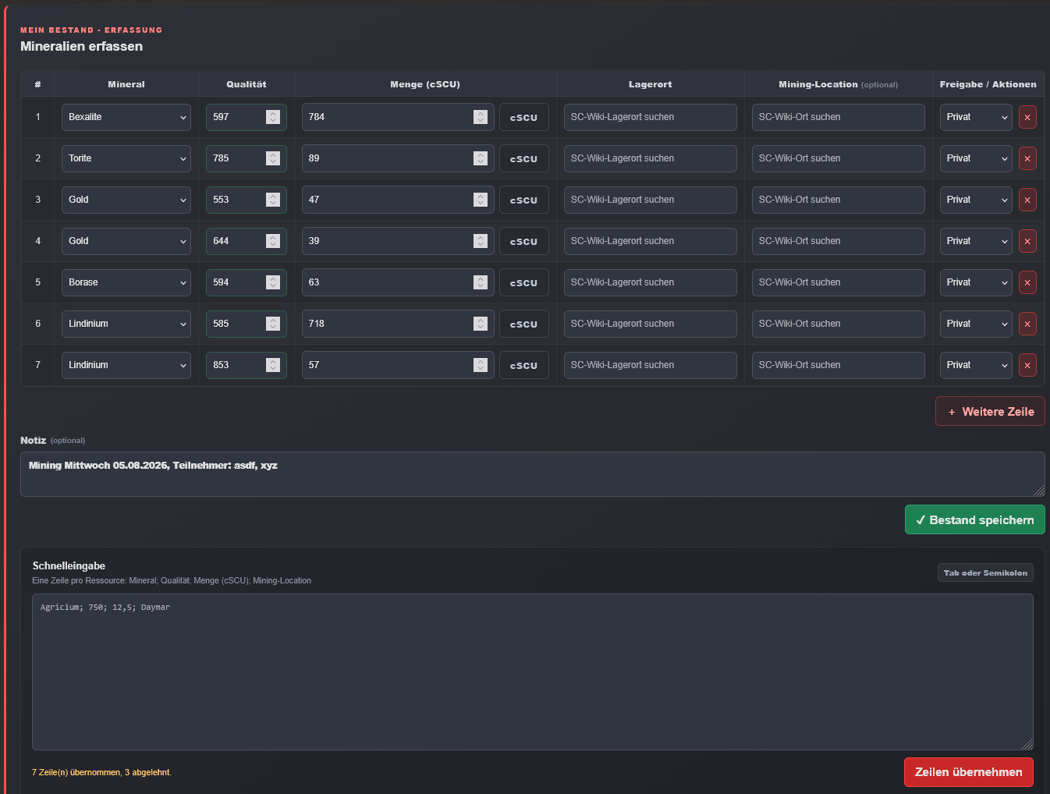Add another row with Weitere Zeile
The image size is (1050, 794).
(x=990, y=411)
